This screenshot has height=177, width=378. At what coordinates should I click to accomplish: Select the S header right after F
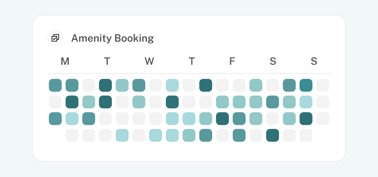coord(273,61)
